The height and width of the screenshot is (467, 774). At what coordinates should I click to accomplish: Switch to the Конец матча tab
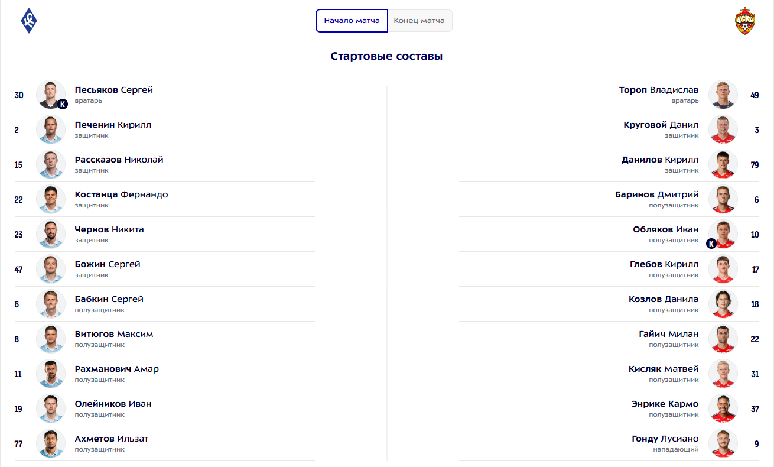click(419, 21)
